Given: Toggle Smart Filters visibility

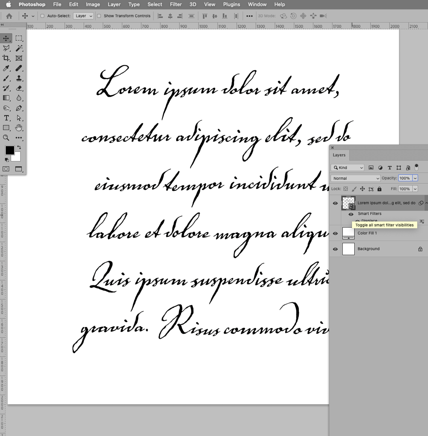Looking at the screenshot, I should pos(351,214).
